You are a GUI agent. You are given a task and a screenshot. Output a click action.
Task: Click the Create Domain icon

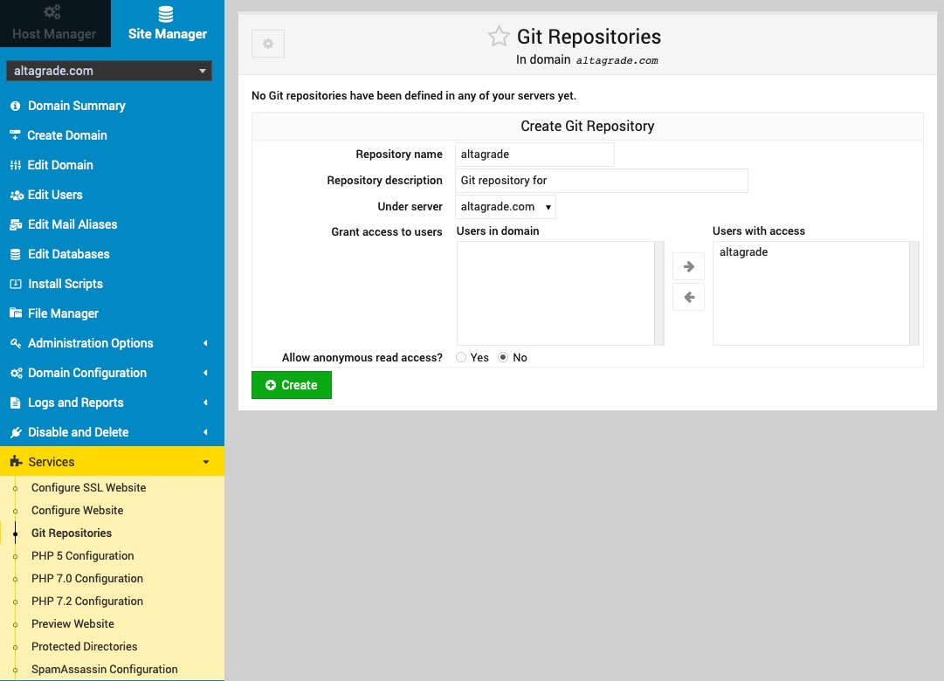click(15, 135)
